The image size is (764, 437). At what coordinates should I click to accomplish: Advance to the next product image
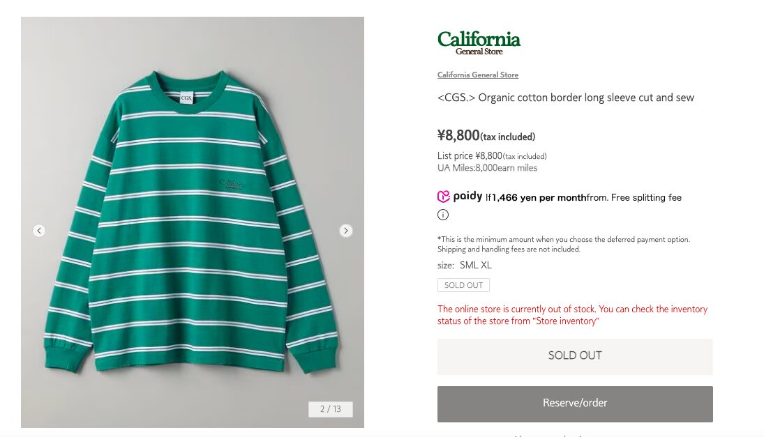click(346, 231)
